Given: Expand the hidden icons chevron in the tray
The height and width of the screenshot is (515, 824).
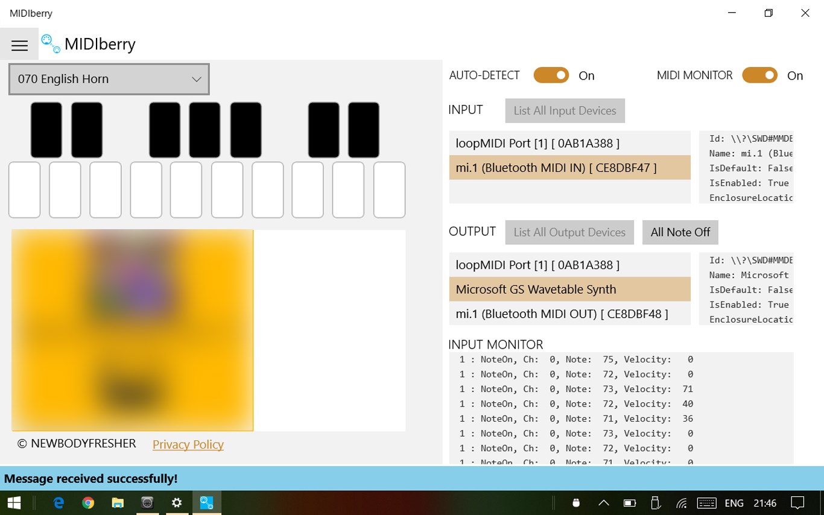Looking at the screenshot, I should 603,502.
